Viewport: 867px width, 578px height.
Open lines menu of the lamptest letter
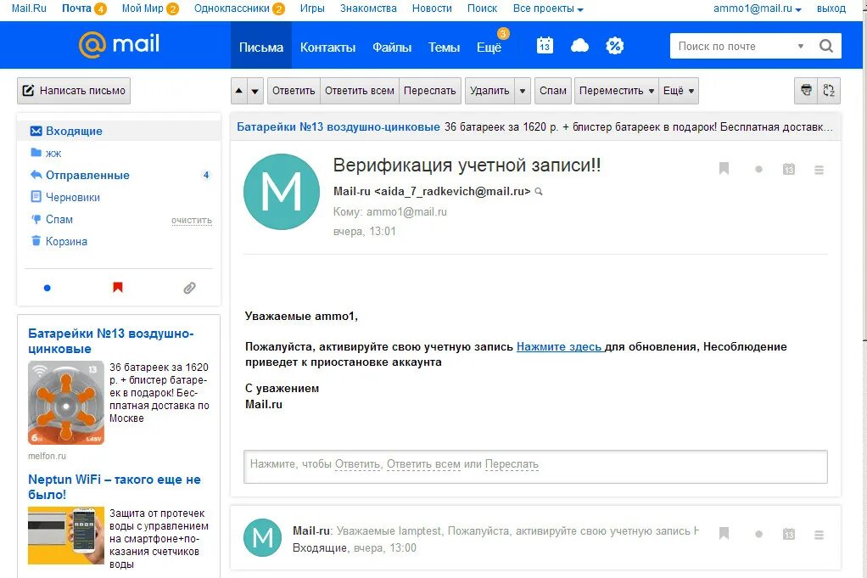click(x=819, y=535)
